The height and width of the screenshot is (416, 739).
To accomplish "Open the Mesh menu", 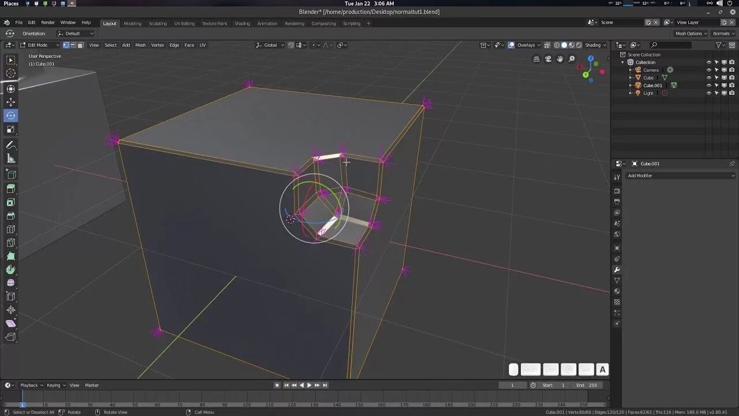I will [140, 45].
